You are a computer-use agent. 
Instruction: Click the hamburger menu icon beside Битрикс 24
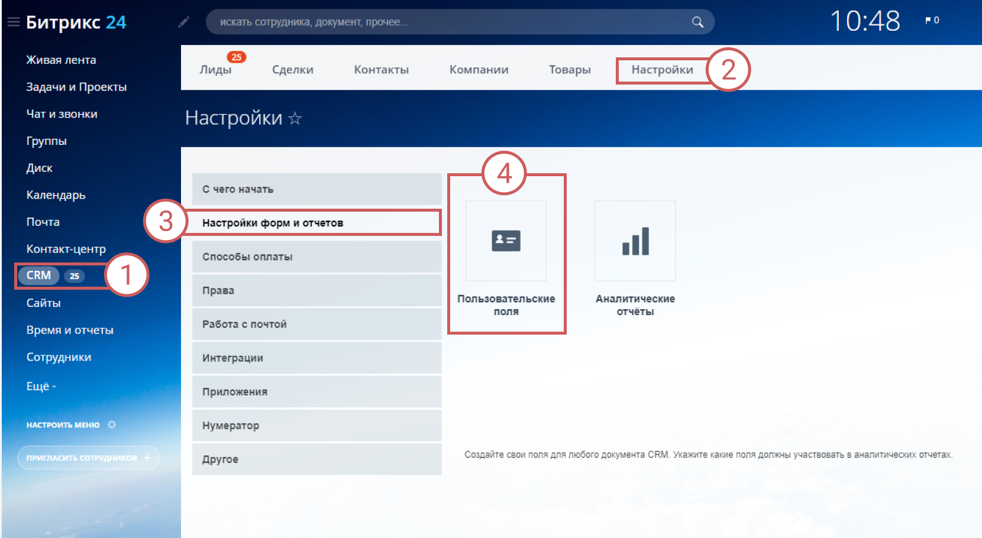(x=13, y=22)
